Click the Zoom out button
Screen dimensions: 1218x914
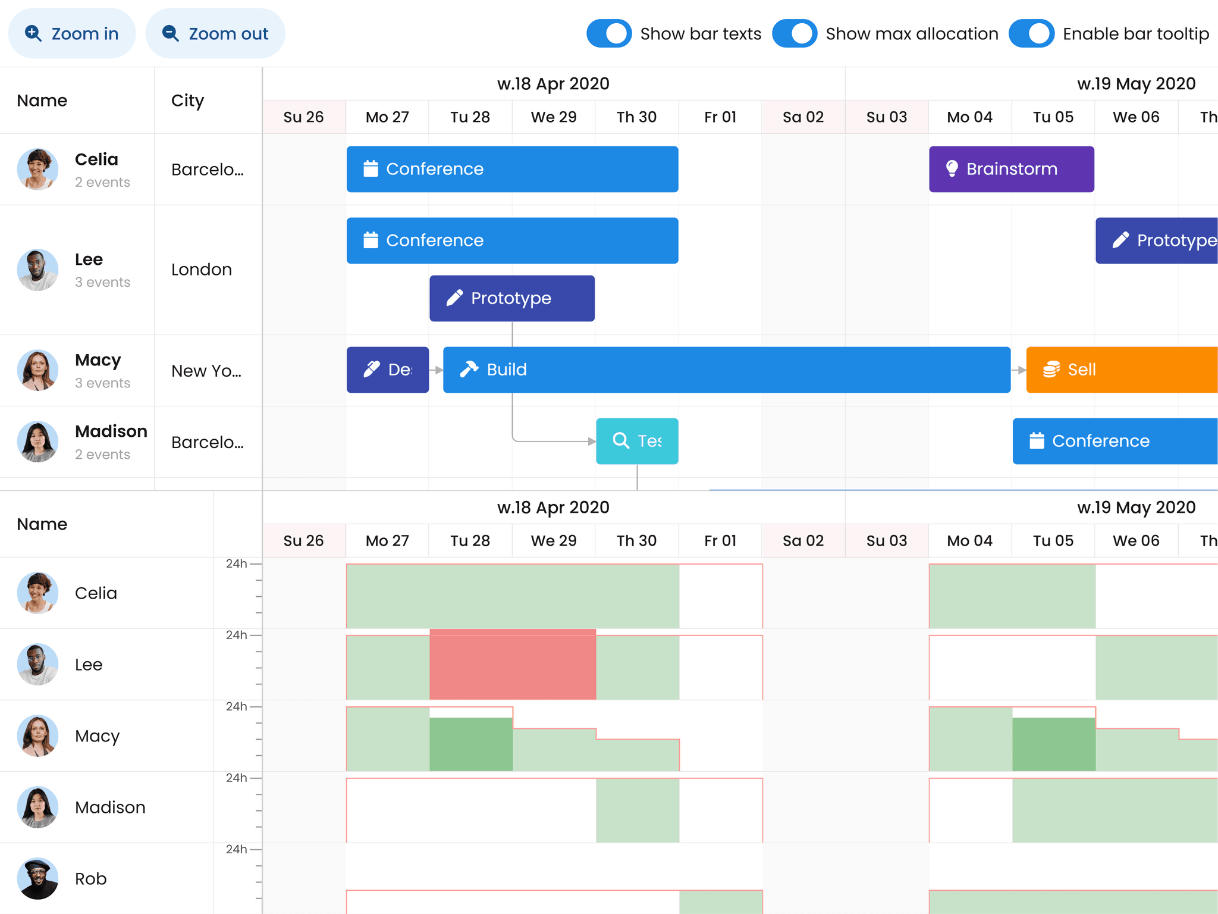(x=215, y=33)
